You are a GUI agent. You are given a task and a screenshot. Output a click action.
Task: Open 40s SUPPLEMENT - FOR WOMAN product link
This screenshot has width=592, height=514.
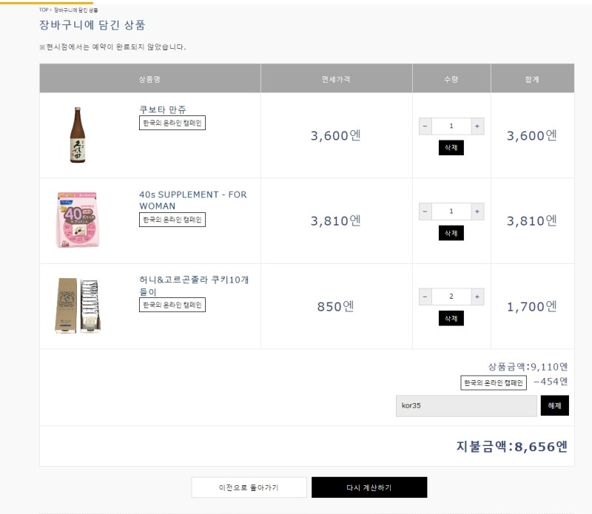coord(193,200)
